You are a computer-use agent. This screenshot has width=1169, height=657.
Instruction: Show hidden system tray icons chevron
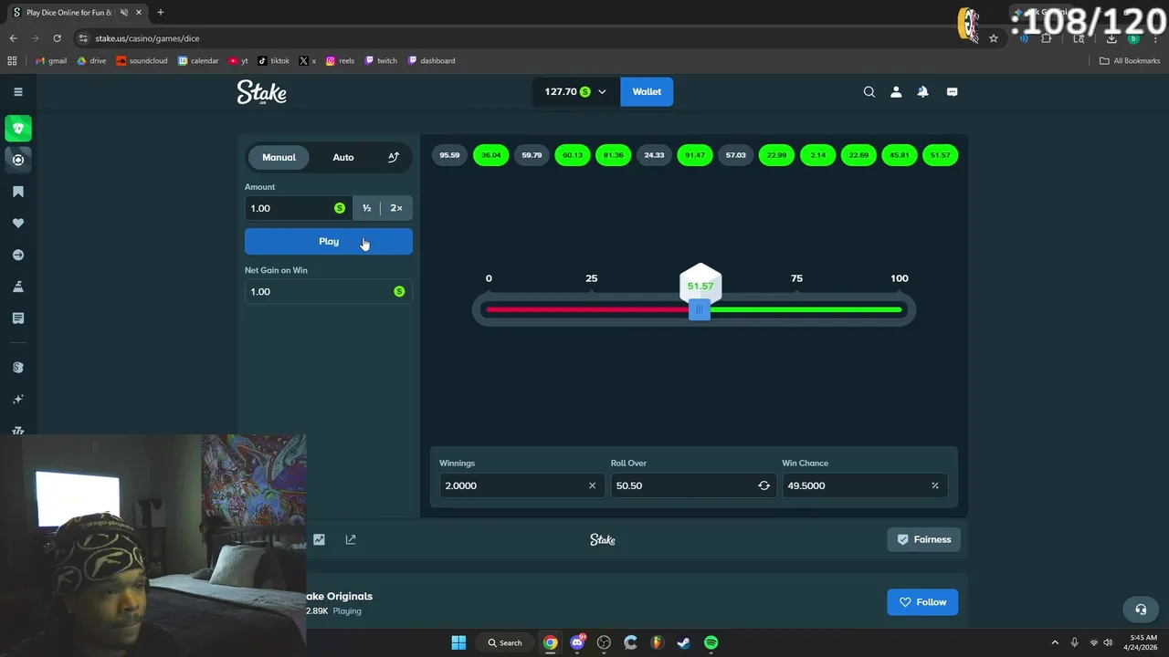click(x=1055, y=642)
